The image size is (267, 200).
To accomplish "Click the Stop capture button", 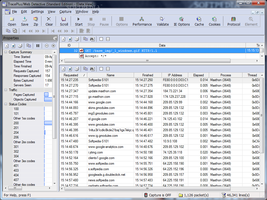I will click(x=91, y=21).
